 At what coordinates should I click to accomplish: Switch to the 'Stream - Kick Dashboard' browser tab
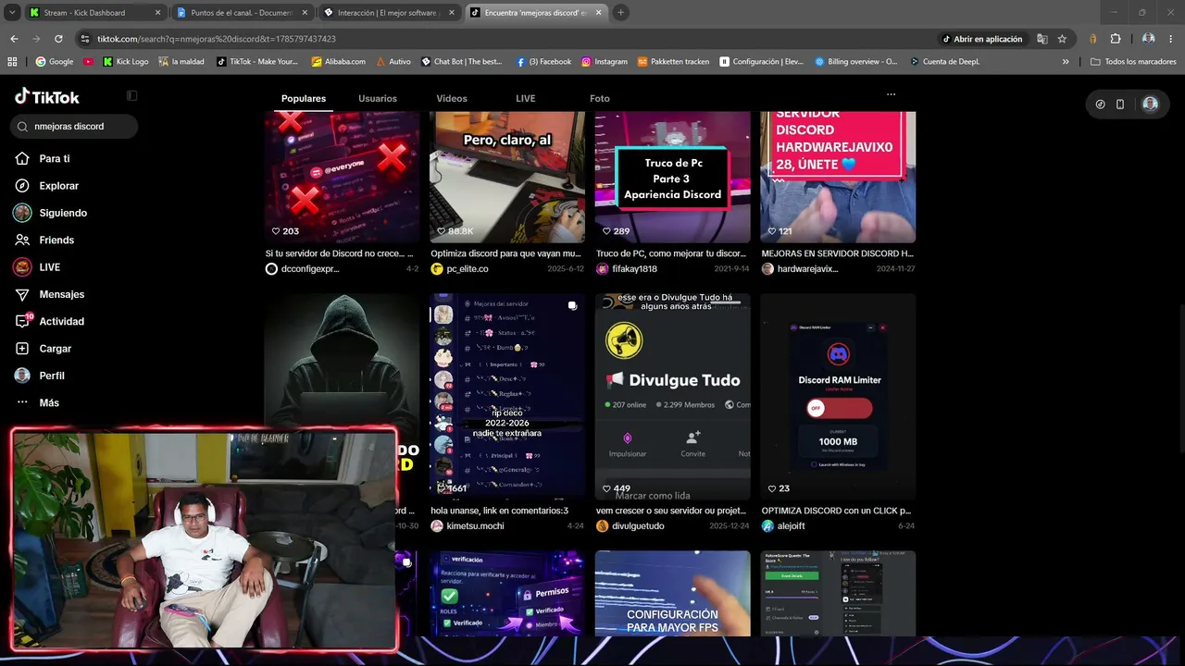pyautogui.click(x=95, y=13)
